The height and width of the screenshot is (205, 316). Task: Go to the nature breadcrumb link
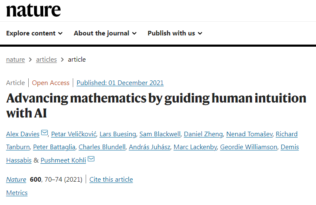15,59
